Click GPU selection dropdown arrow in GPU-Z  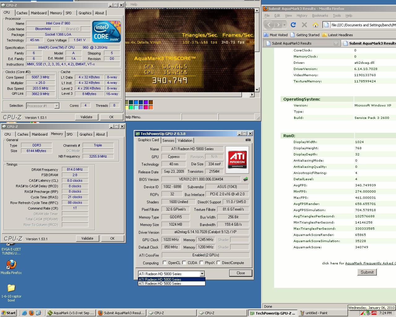pyautogui.click(x=202, y=274)
